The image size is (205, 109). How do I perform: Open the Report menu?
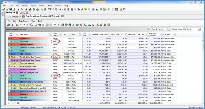[41, 6]
